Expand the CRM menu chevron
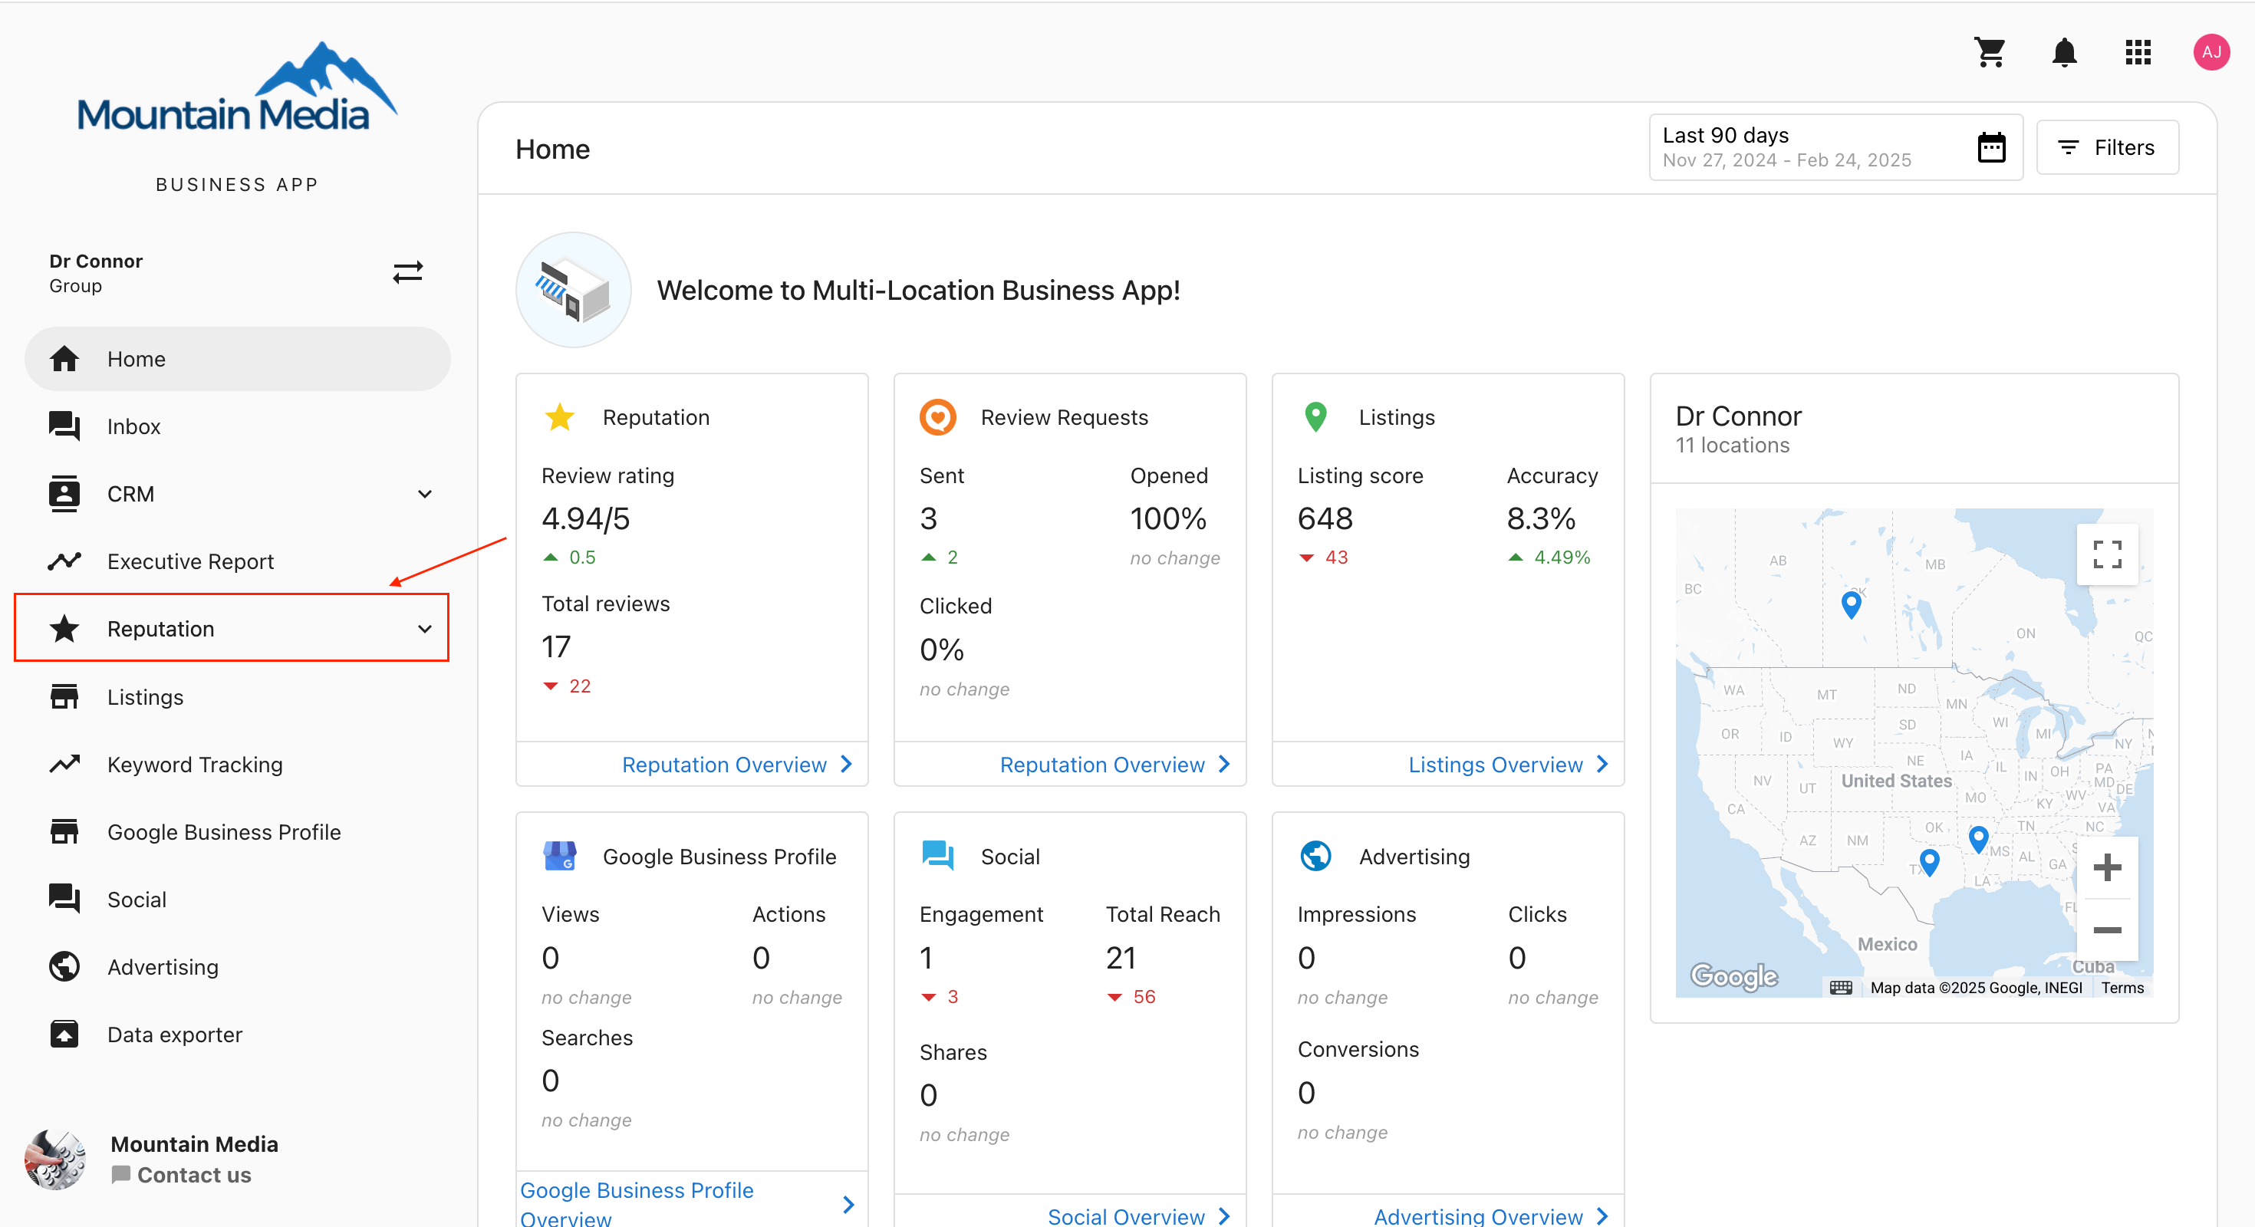The width and height of the screenshot is (2255, 1227). (x=425, y=494)
